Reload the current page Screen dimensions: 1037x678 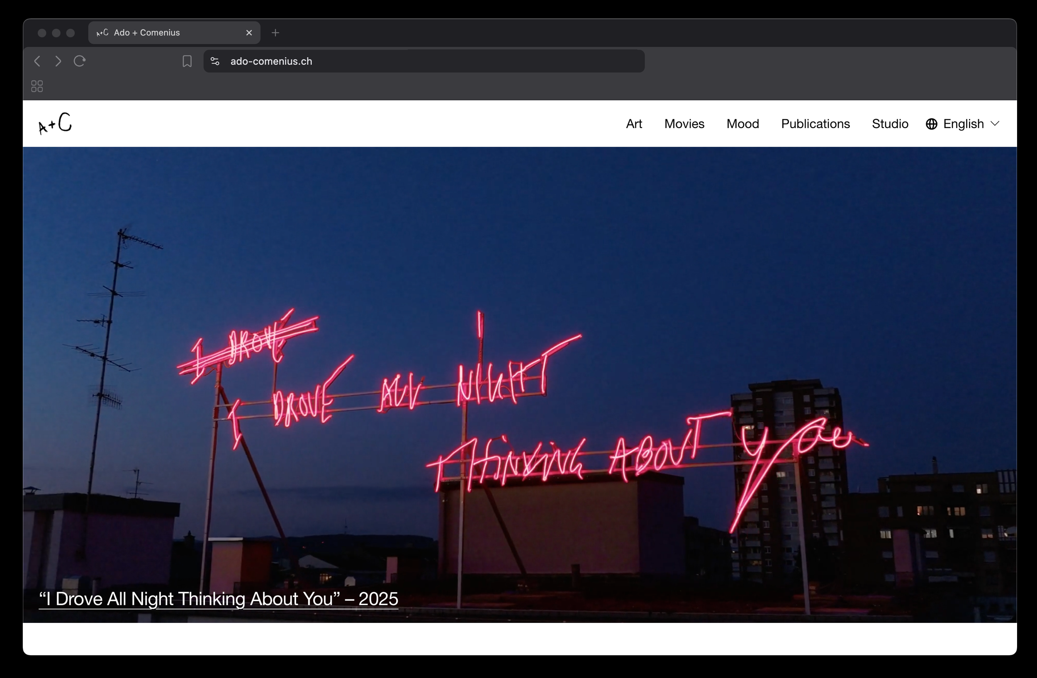(x=79, y=61)
